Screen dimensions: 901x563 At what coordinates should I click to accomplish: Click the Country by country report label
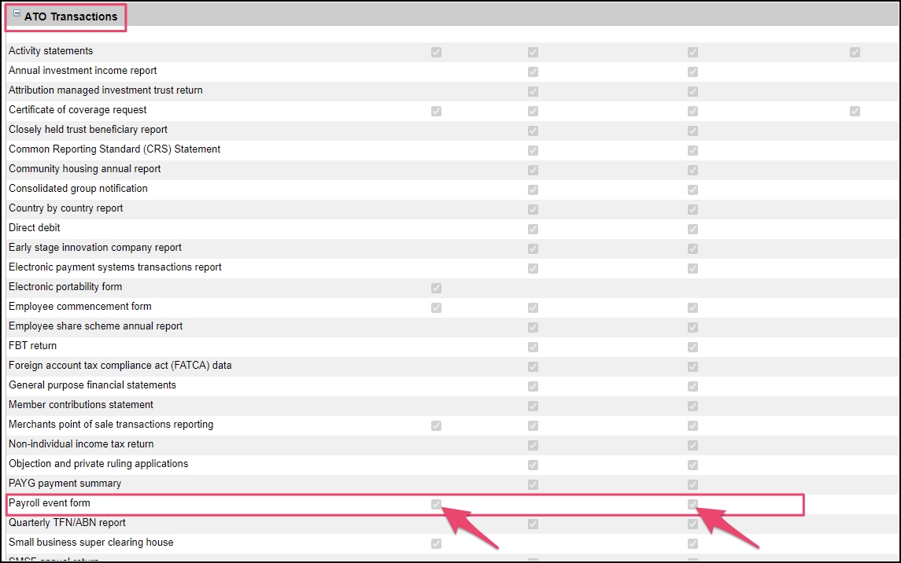pyautogui.click(x=65, y=208)
